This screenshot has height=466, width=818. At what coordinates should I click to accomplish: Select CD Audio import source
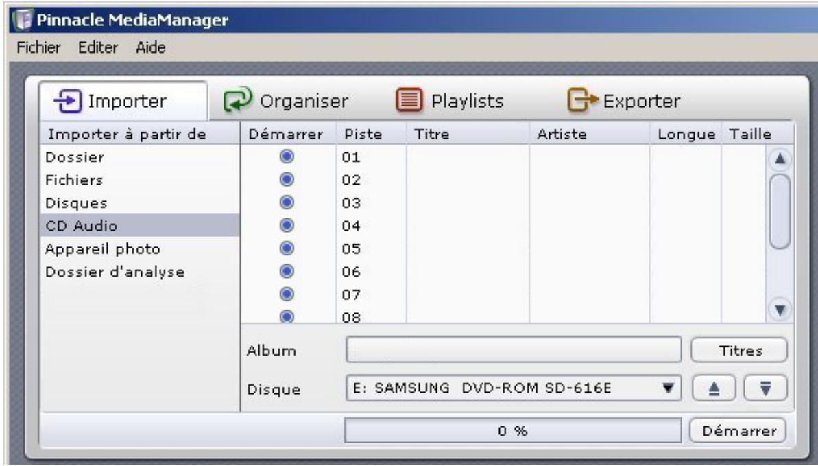click(140, 225)
